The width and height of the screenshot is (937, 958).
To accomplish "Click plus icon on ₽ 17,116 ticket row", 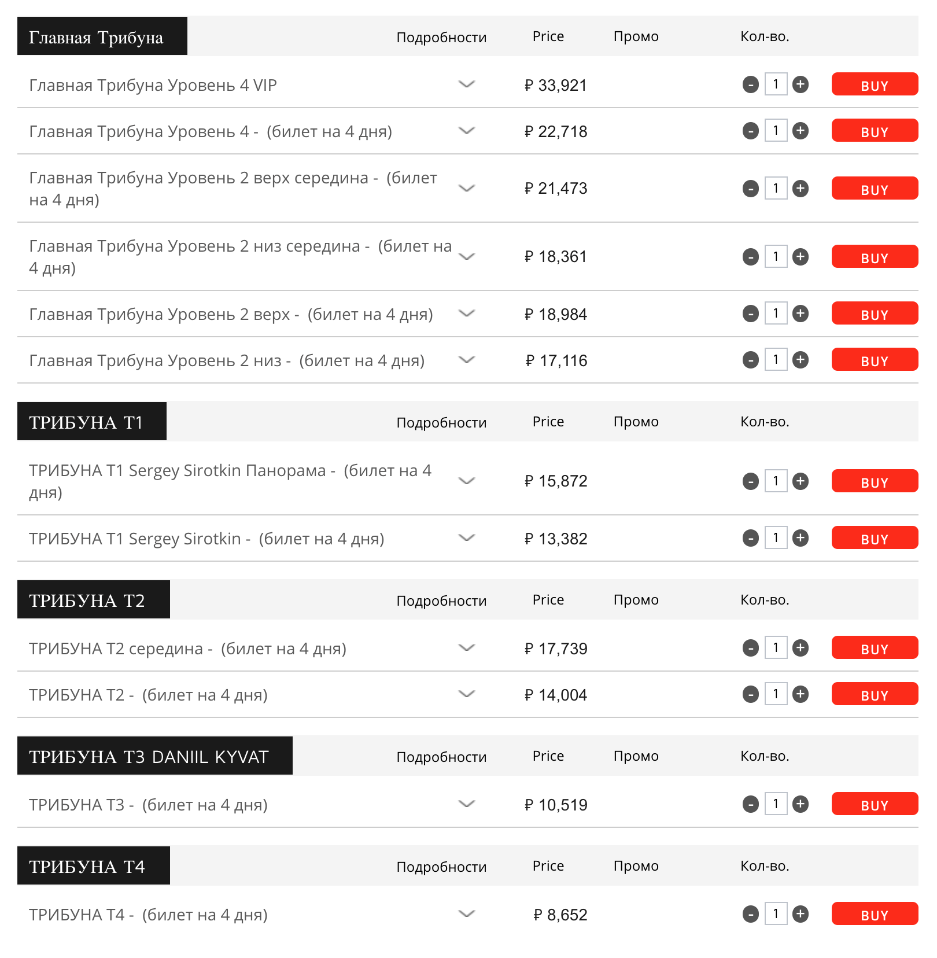I will coord(800,360).
